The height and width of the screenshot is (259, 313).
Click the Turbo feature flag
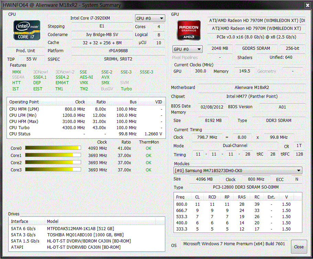coord(126,89)
